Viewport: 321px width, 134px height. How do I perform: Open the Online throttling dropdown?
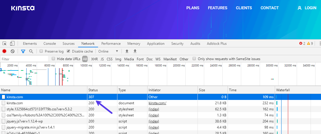point(108,51)
